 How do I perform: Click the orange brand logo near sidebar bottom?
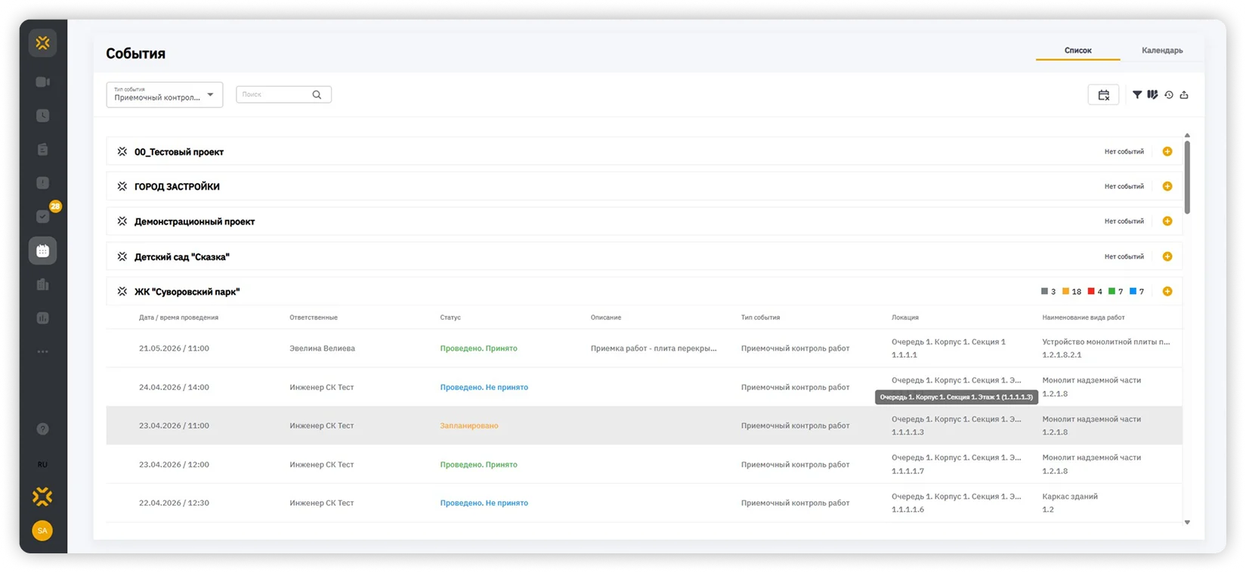click(42, 497)
